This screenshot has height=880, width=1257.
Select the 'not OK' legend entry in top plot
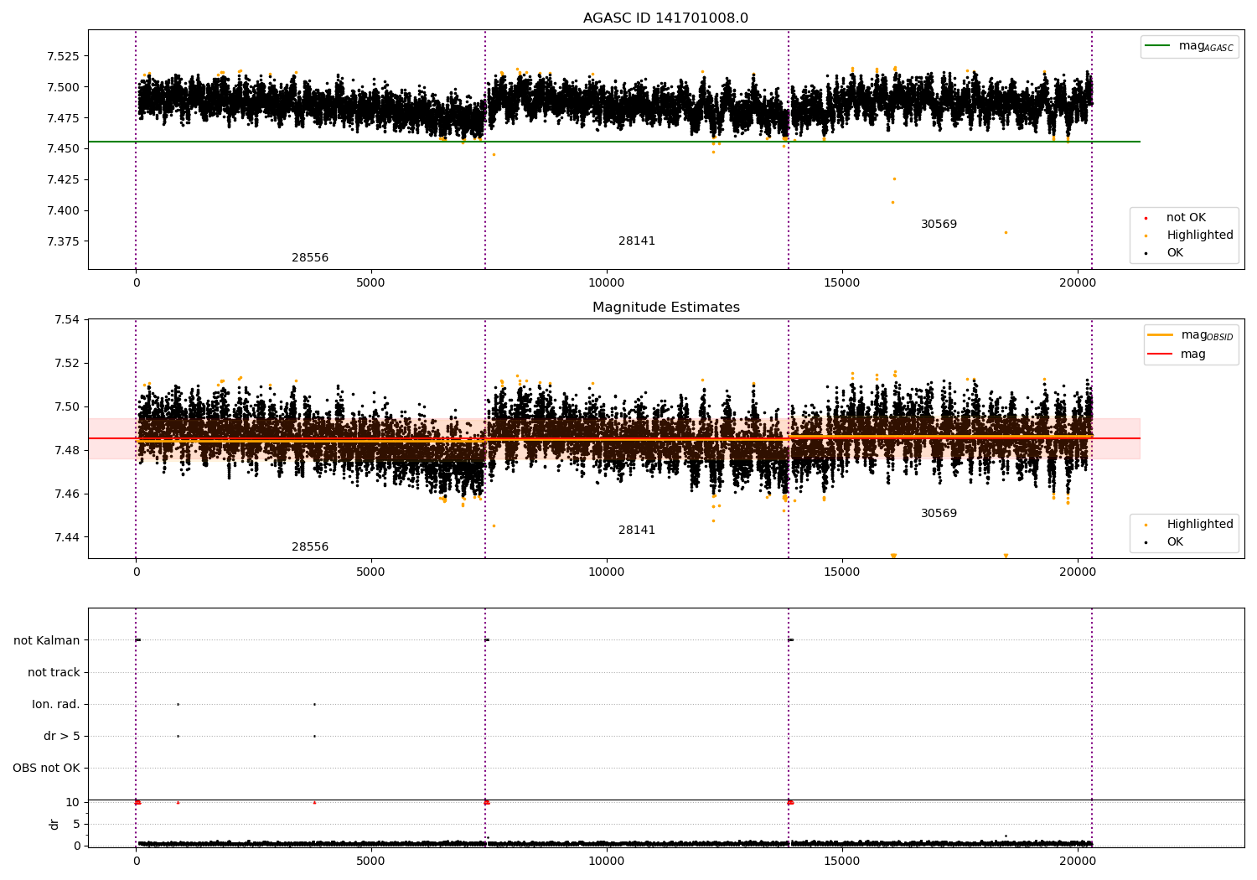point(1186,218)
